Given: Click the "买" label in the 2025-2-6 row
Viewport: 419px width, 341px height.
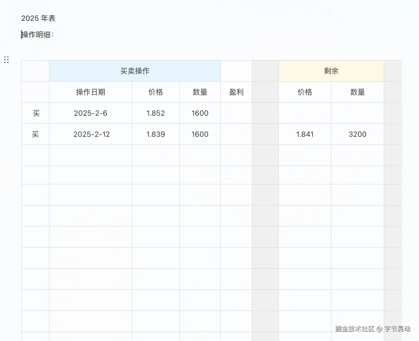Looking at the screenshot, I should pyautogui.click(x=36, y=113).
